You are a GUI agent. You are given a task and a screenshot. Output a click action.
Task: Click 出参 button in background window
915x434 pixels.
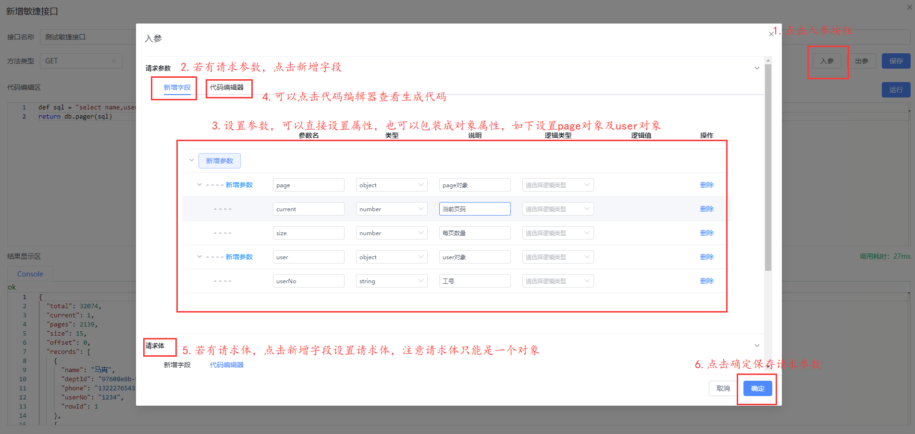pyautogui.click(x=862, y=61)
